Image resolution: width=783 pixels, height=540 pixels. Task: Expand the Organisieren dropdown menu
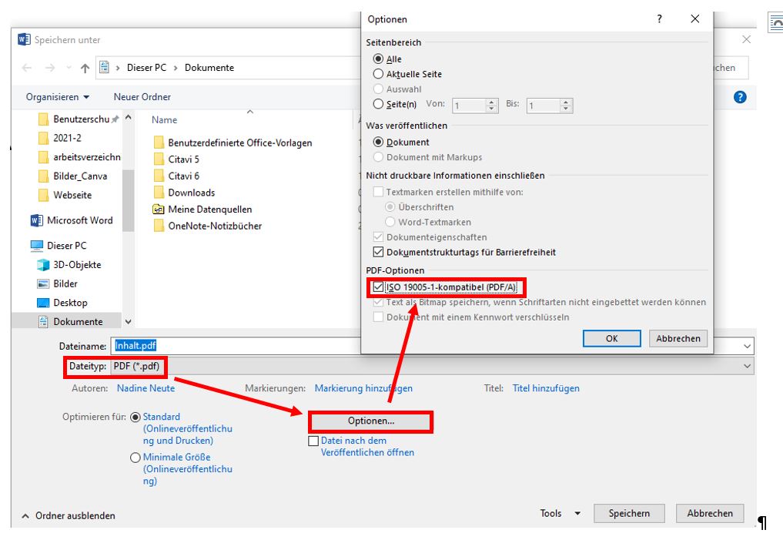58,97
